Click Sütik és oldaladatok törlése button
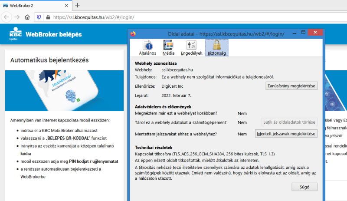 (x=289, y=122)
